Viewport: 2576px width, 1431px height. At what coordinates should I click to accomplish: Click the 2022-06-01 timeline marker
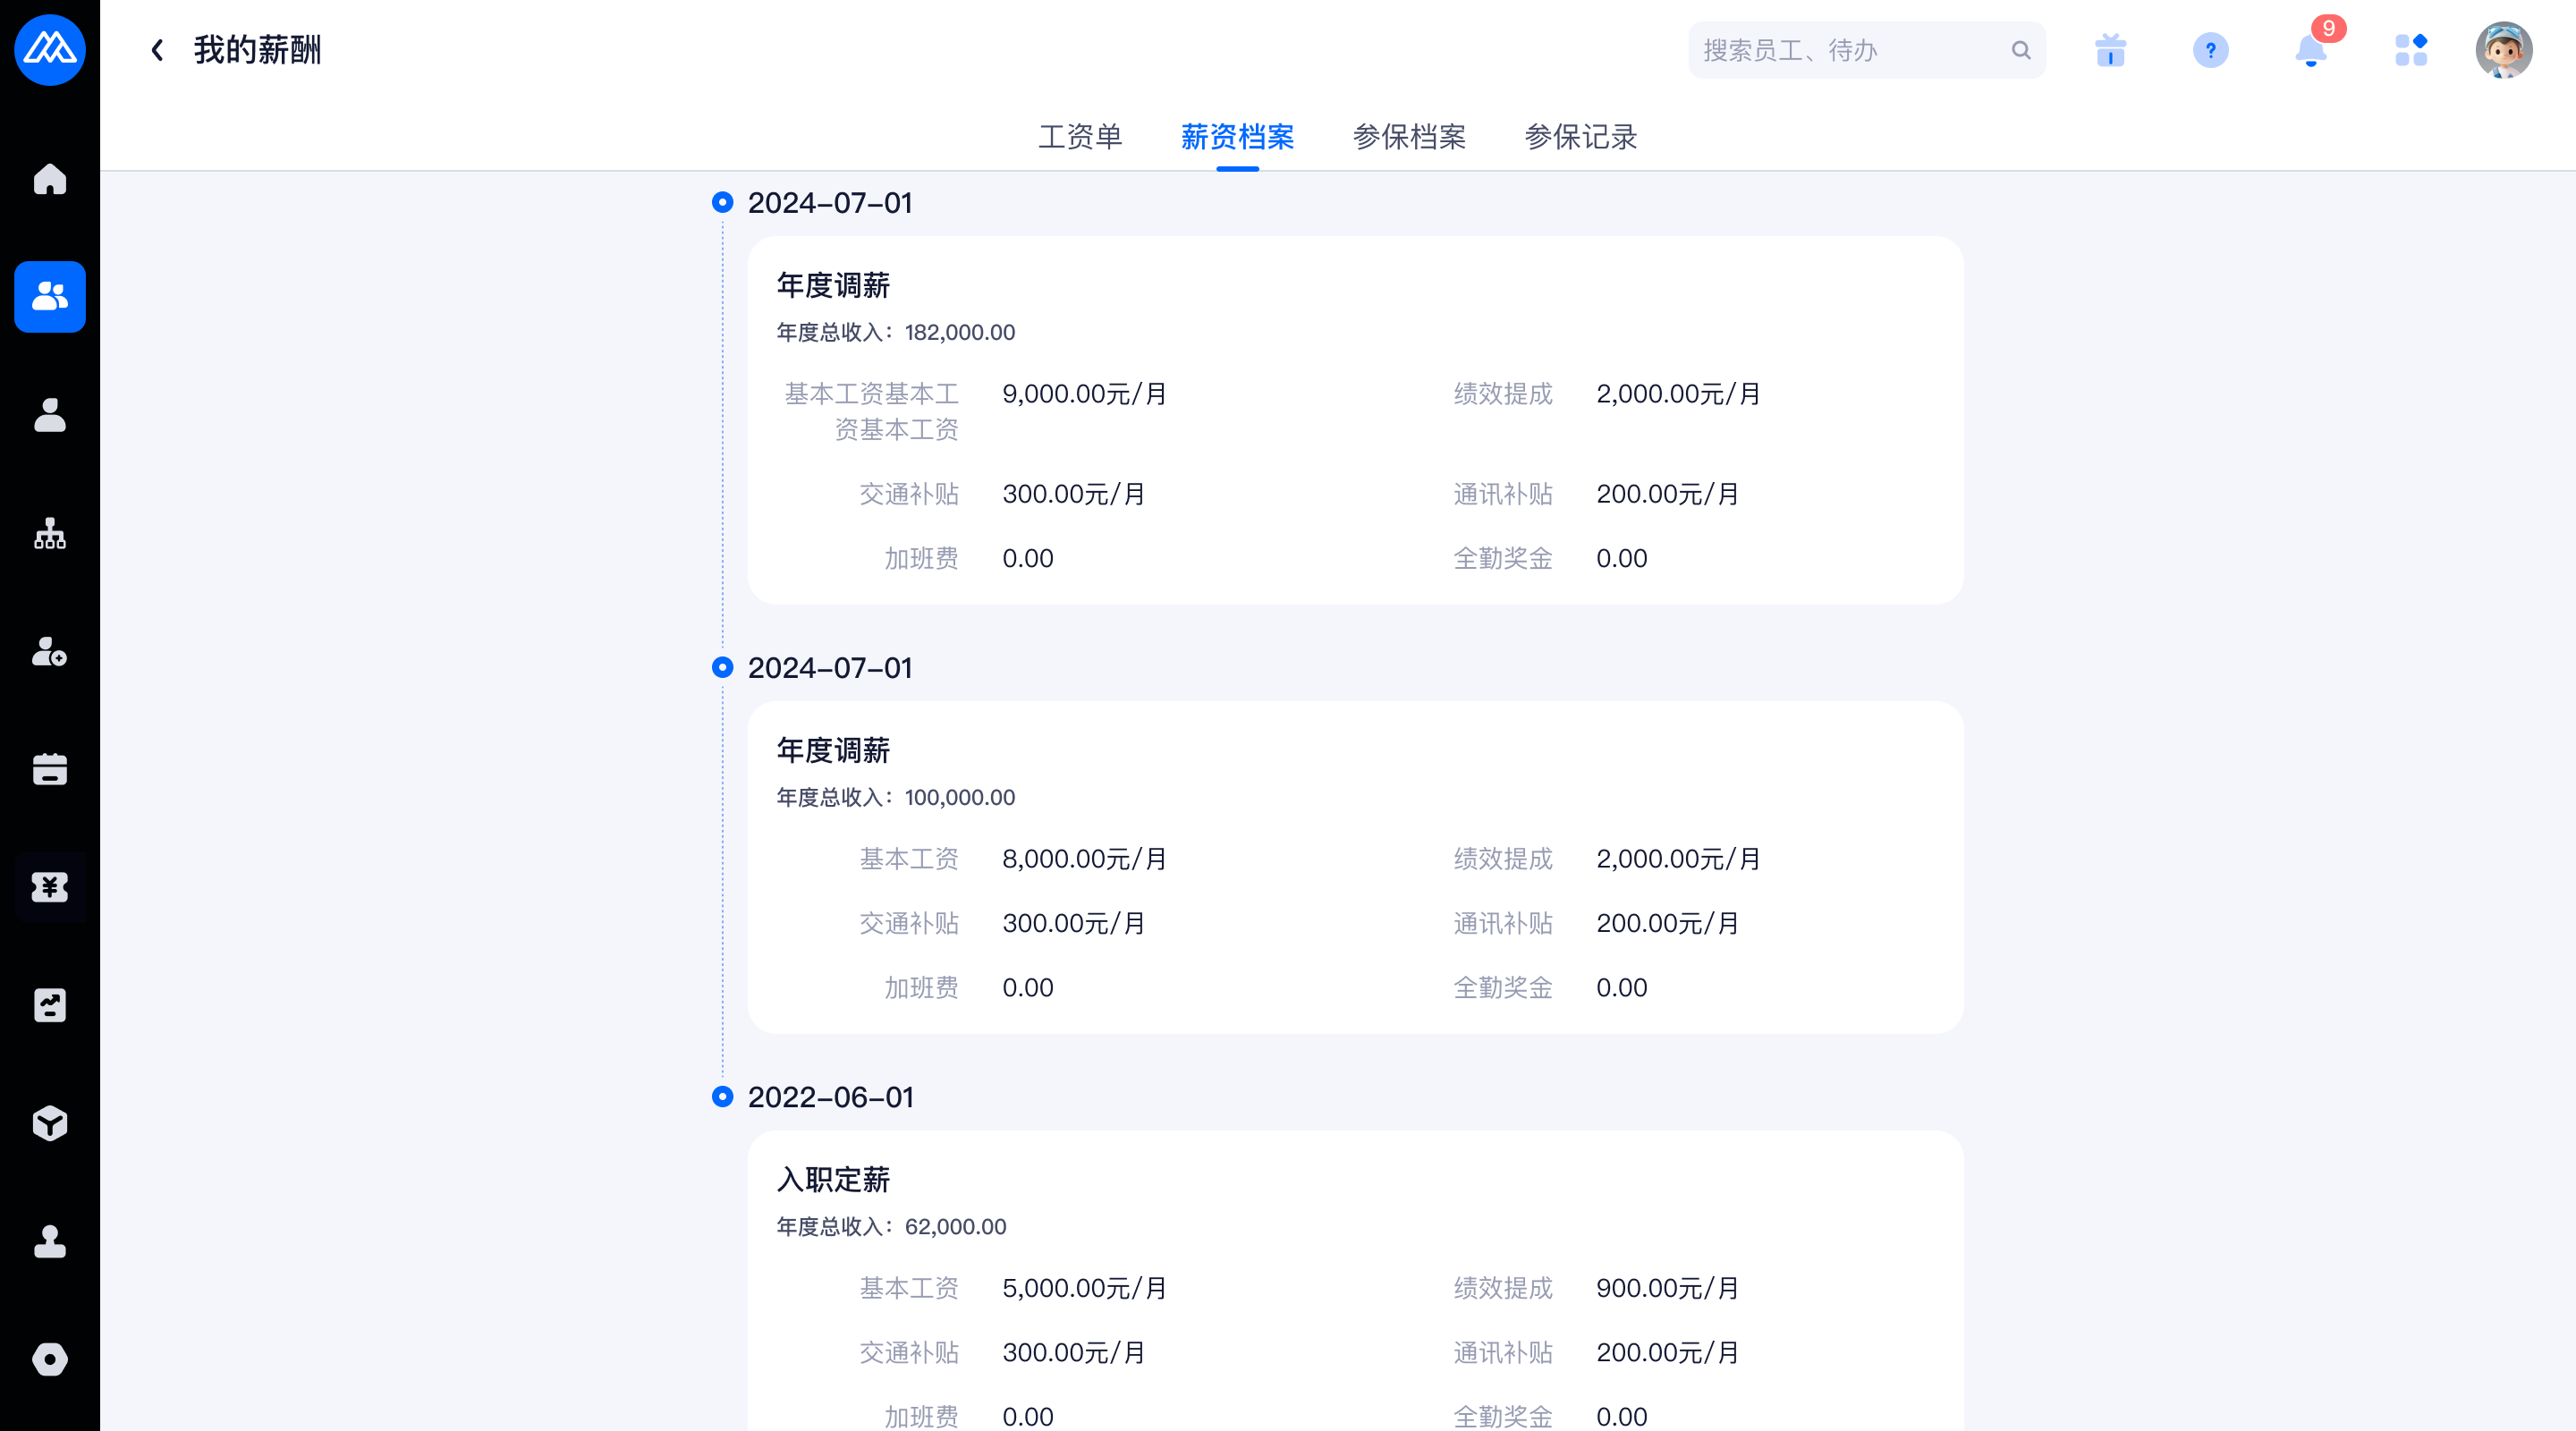722,1097
